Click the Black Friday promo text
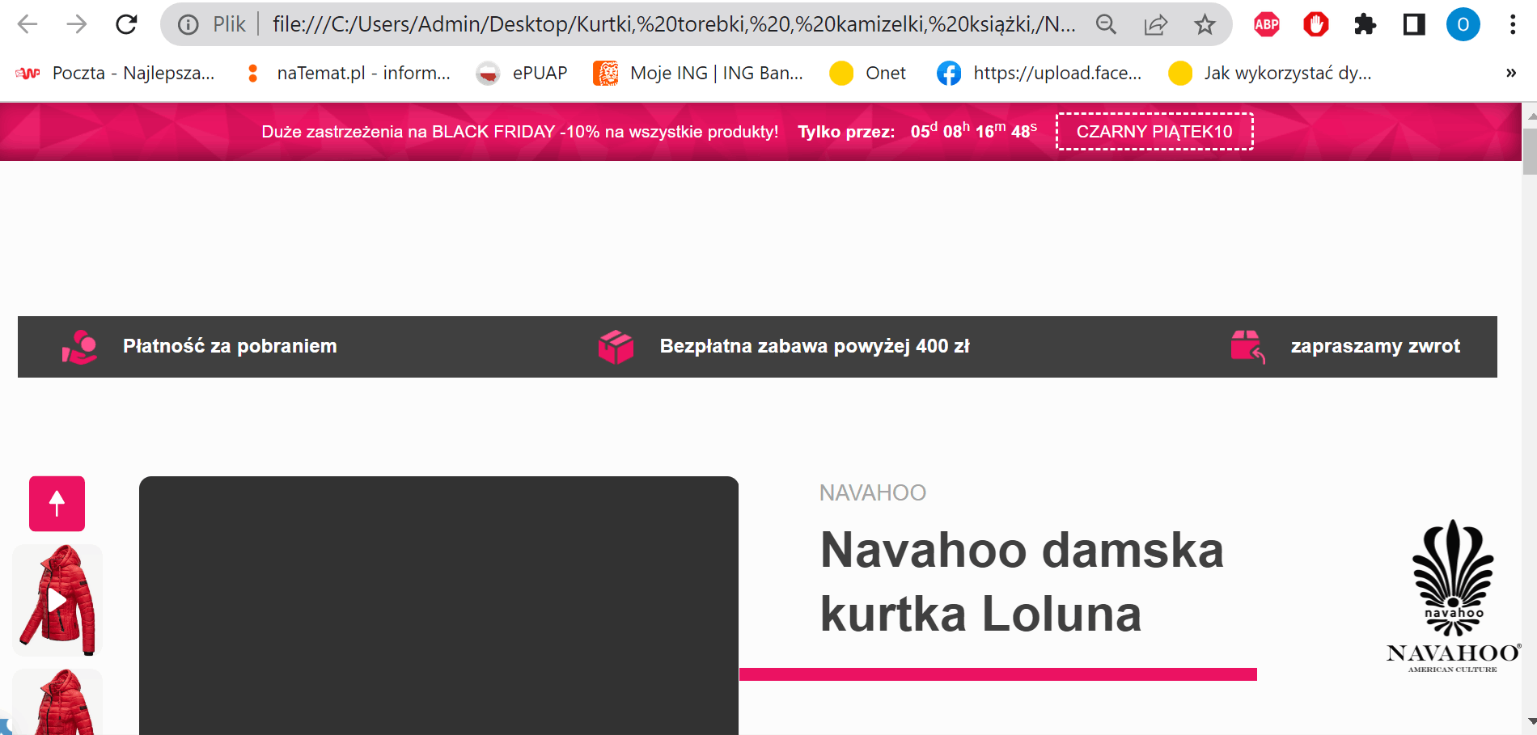Image resolution: width=1537 pixels, height=735 pixels. coord(519,132)
